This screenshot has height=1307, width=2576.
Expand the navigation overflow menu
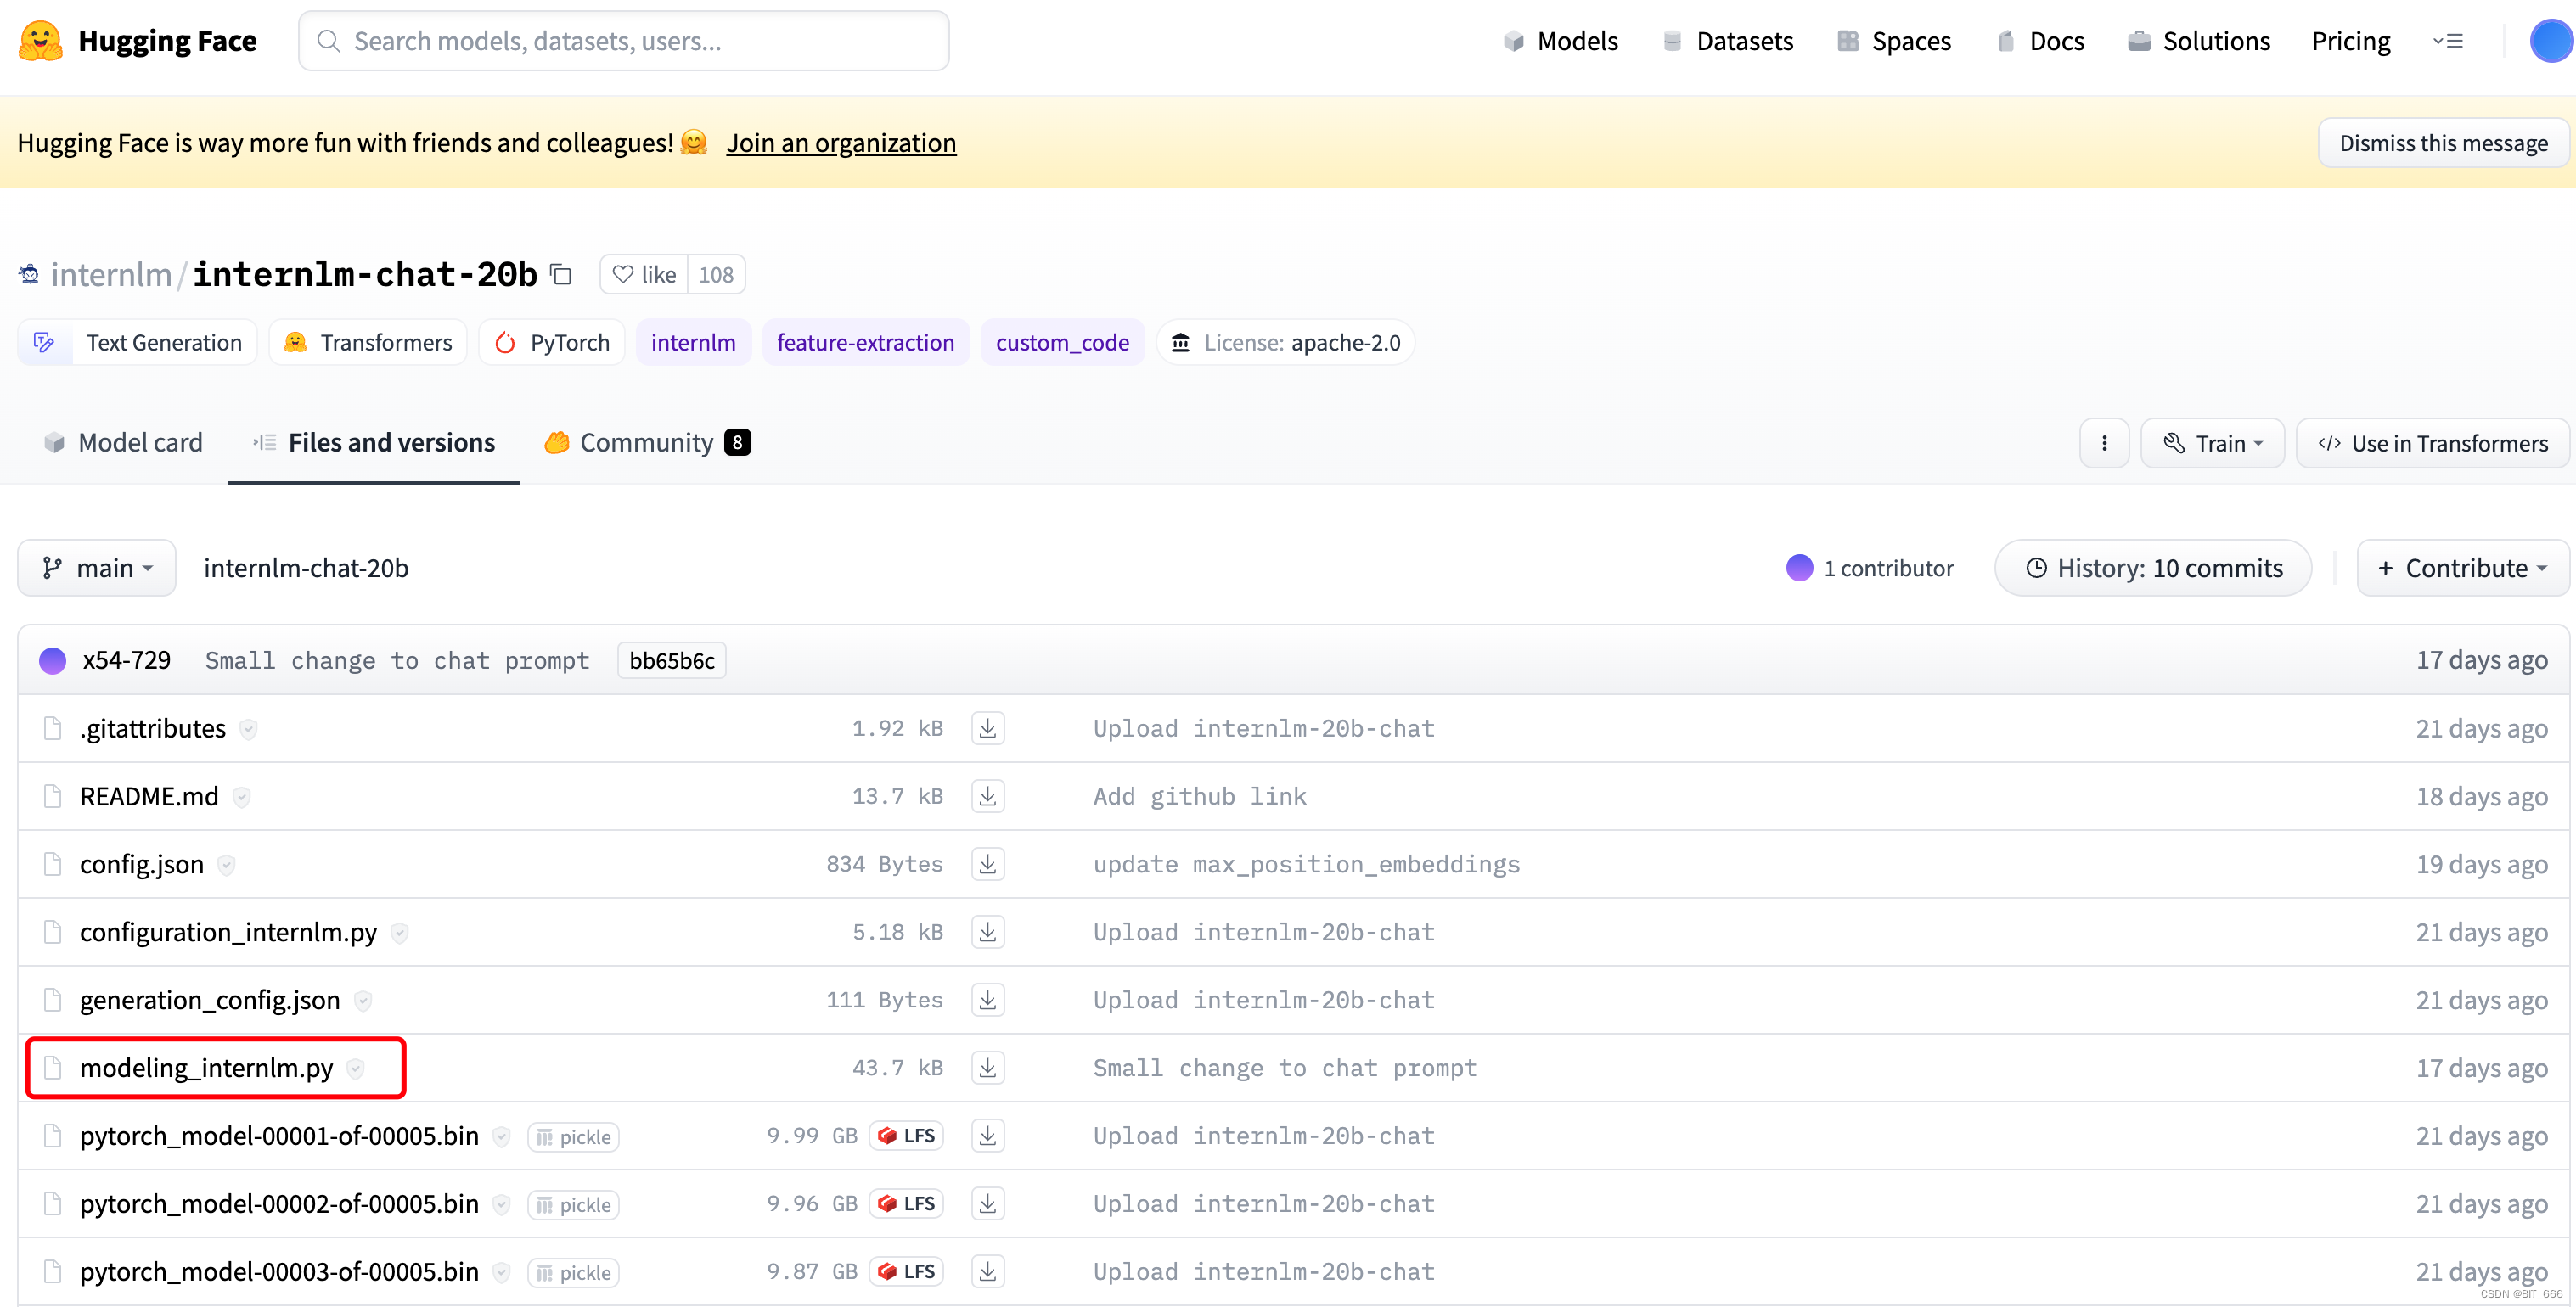click(2448, 41)
